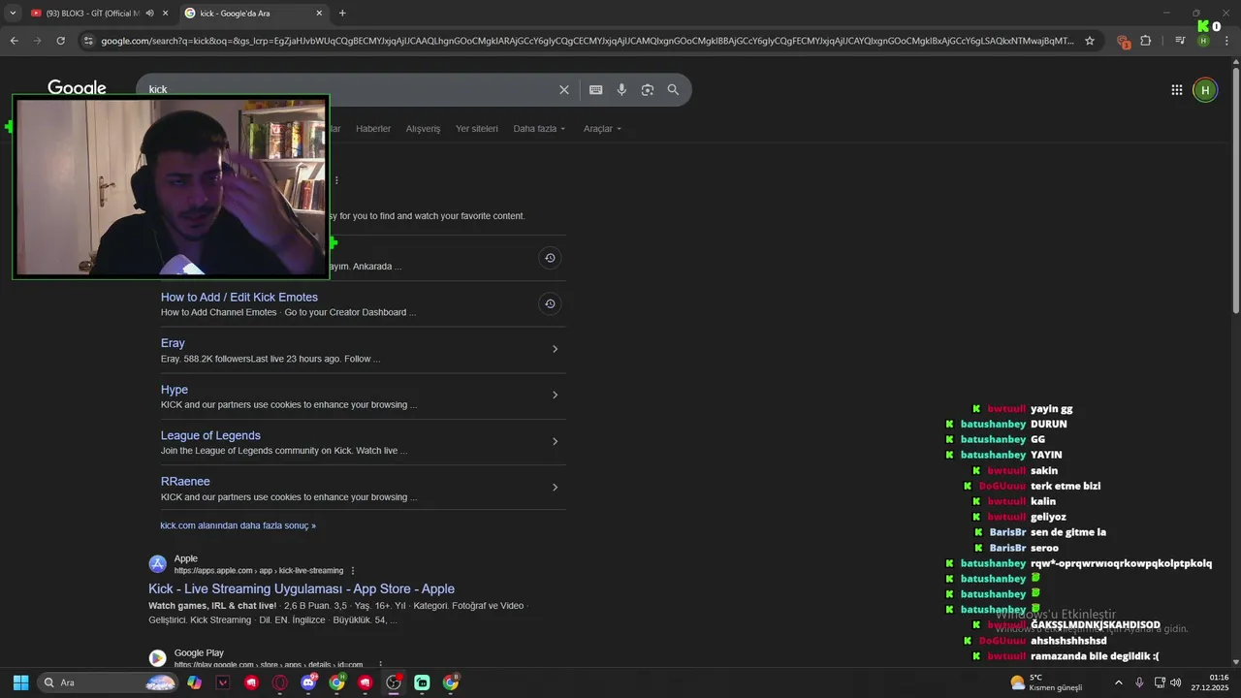Open the microphone tray indicator
Viewport: 1241px width, 698px height.
click(1139, 682)
